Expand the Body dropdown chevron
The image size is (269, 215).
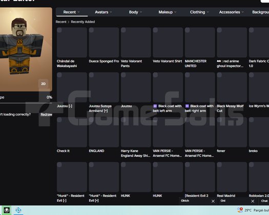tap(141, 12)
